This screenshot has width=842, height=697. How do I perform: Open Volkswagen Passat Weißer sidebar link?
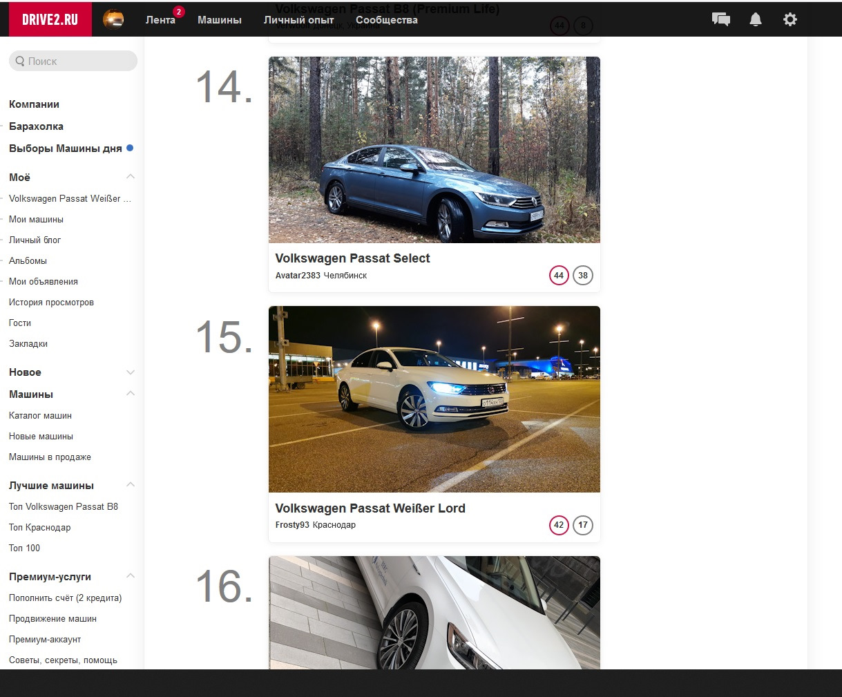[70, 198]
